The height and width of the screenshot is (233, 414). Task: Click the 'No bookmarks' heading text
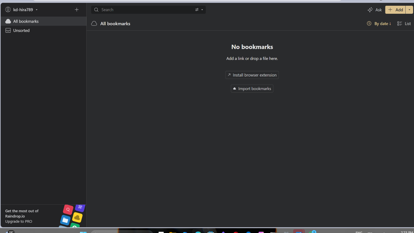point(252,47)
